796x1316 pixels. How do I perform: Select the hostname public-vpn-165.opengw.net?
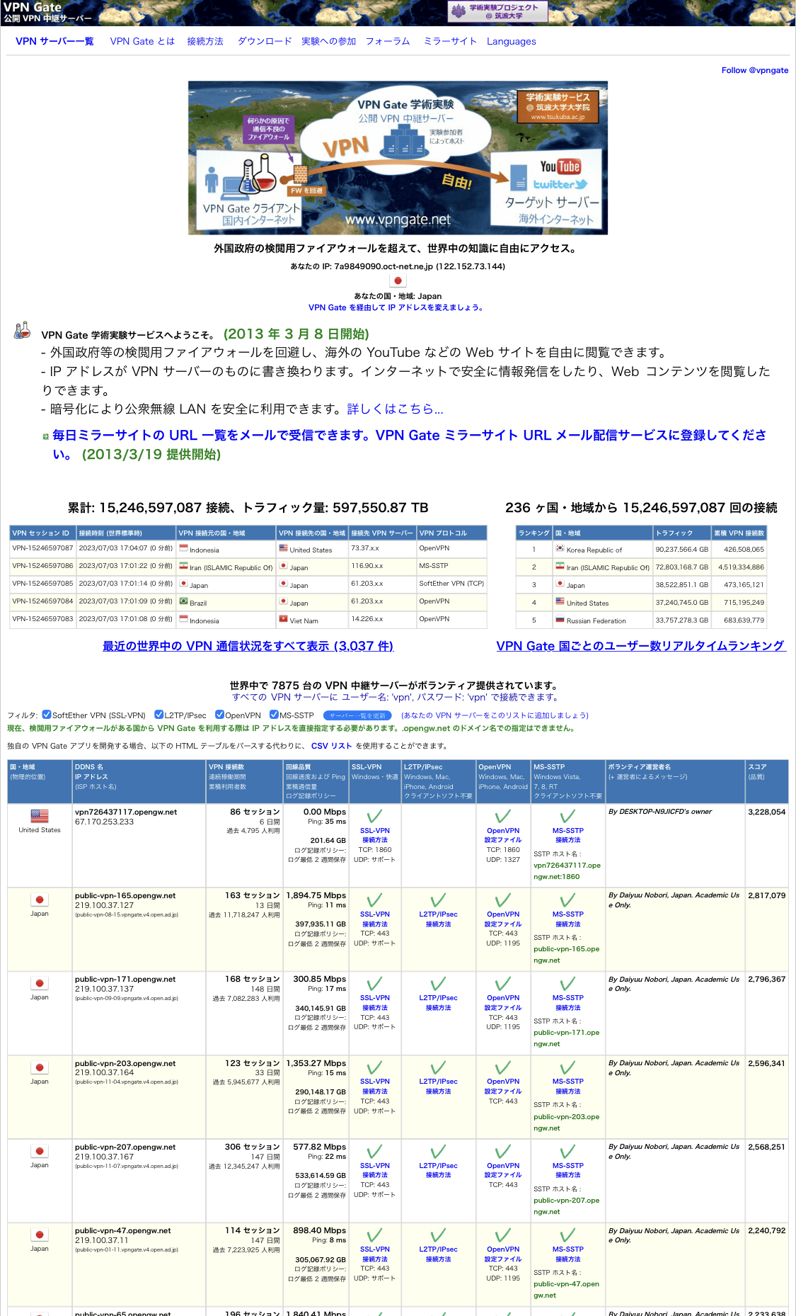coord(125,895)
